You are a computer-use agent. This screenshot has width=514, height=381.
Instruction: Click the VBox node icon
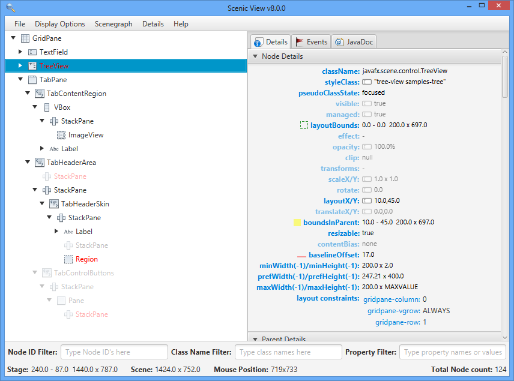[47, 107]
